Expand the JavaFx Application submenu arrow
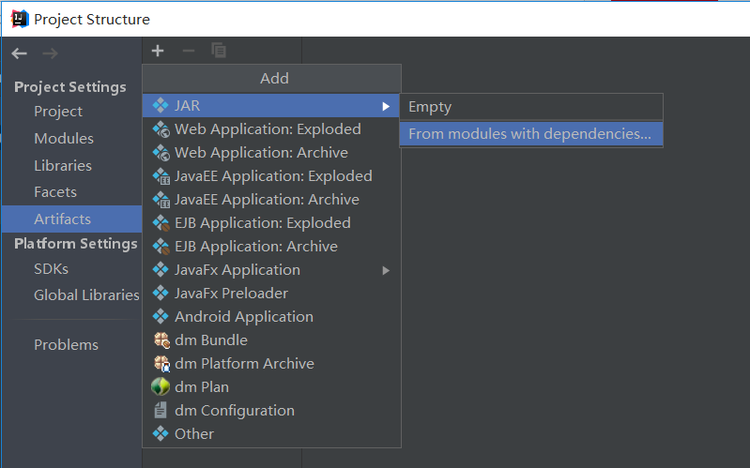This screenshot has width=750, height=468. click(386, 270)
